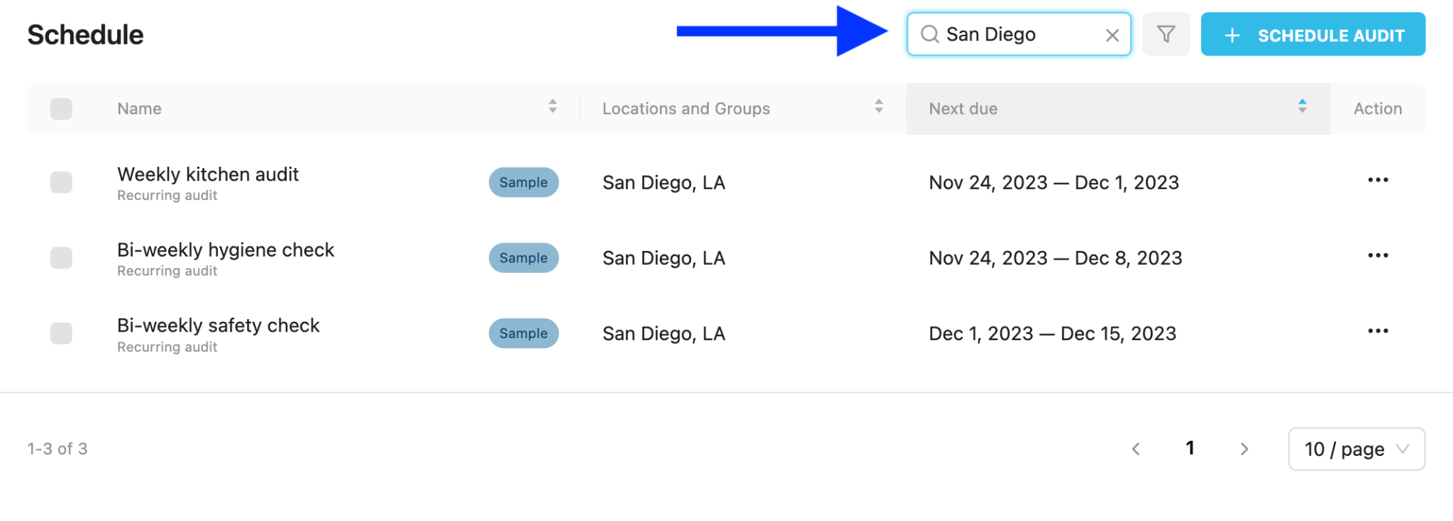Expand the 10 / page dropdown

pos(1356,449)
